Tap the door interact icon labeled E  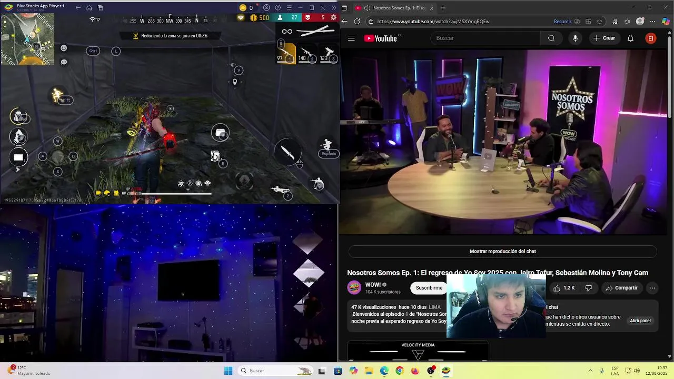[x=216, y=157]
